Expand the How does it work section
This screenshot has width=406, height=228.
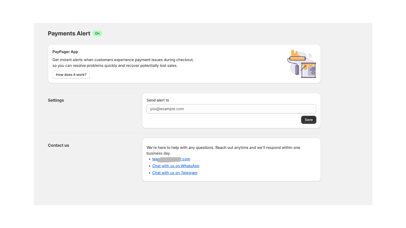click(x=71, y=74)
